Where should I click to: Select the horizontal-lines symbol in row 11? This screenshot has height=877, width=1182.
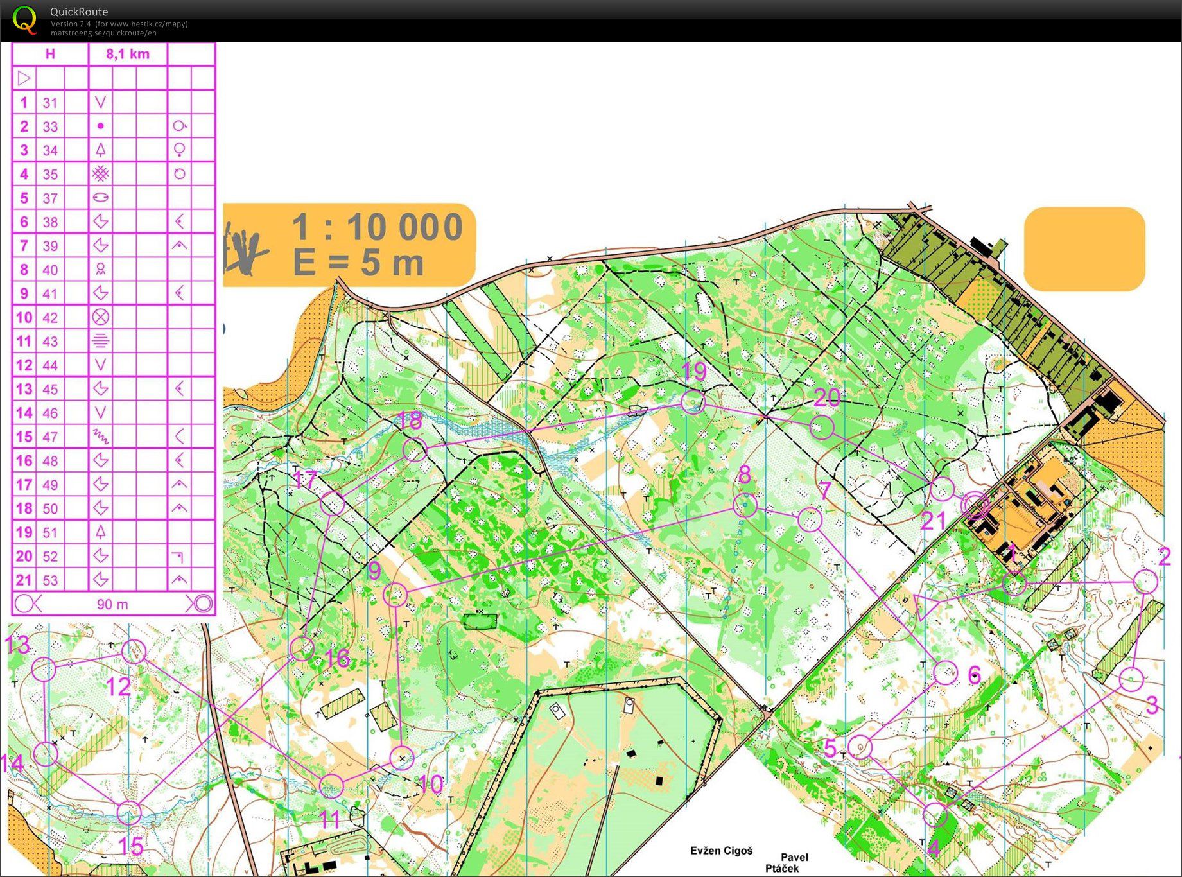(x=100, y=340)
